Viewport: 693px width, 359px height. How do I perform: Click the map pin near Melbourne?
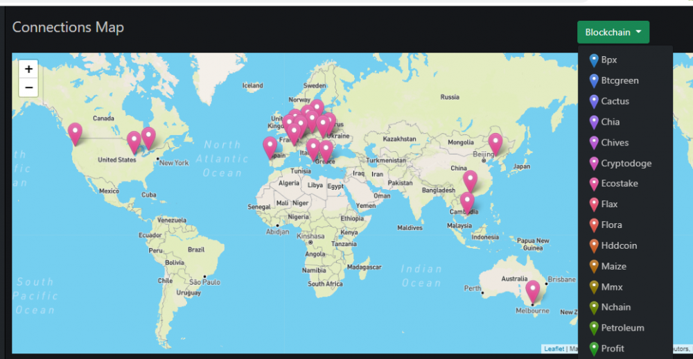pos(532,290)
